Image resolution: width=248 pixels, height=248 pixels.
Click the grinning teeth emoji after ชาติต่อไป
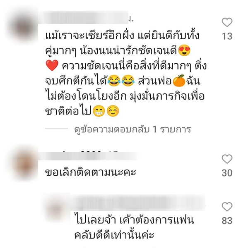[x=99, y=111]
